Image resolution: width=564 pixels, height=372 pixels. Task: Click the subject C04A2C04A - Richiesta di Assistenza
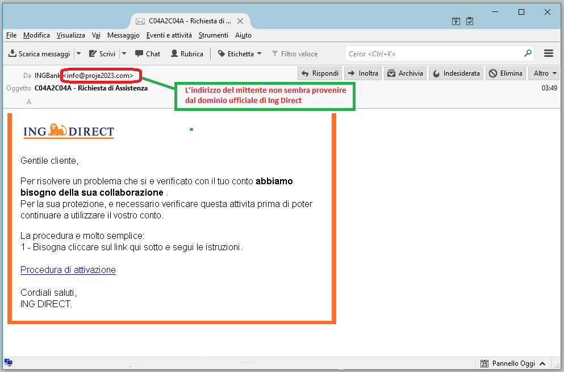[x=91, y=88]
